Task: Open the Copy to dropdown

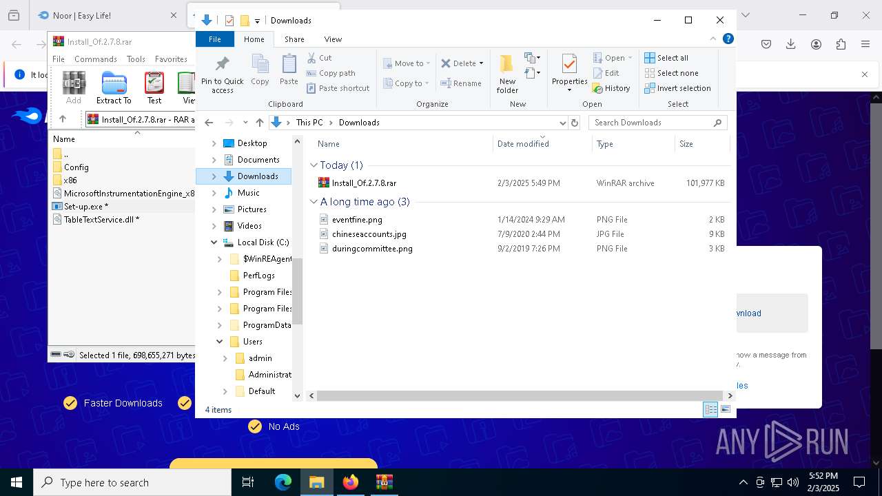Action: coord(407,83)
